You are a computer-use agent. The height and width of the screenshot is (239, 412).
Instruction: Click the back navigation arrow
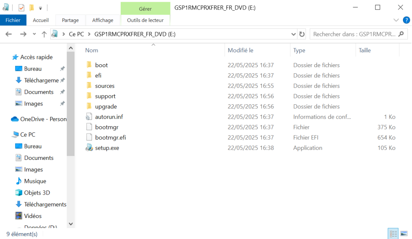(8, 34)
